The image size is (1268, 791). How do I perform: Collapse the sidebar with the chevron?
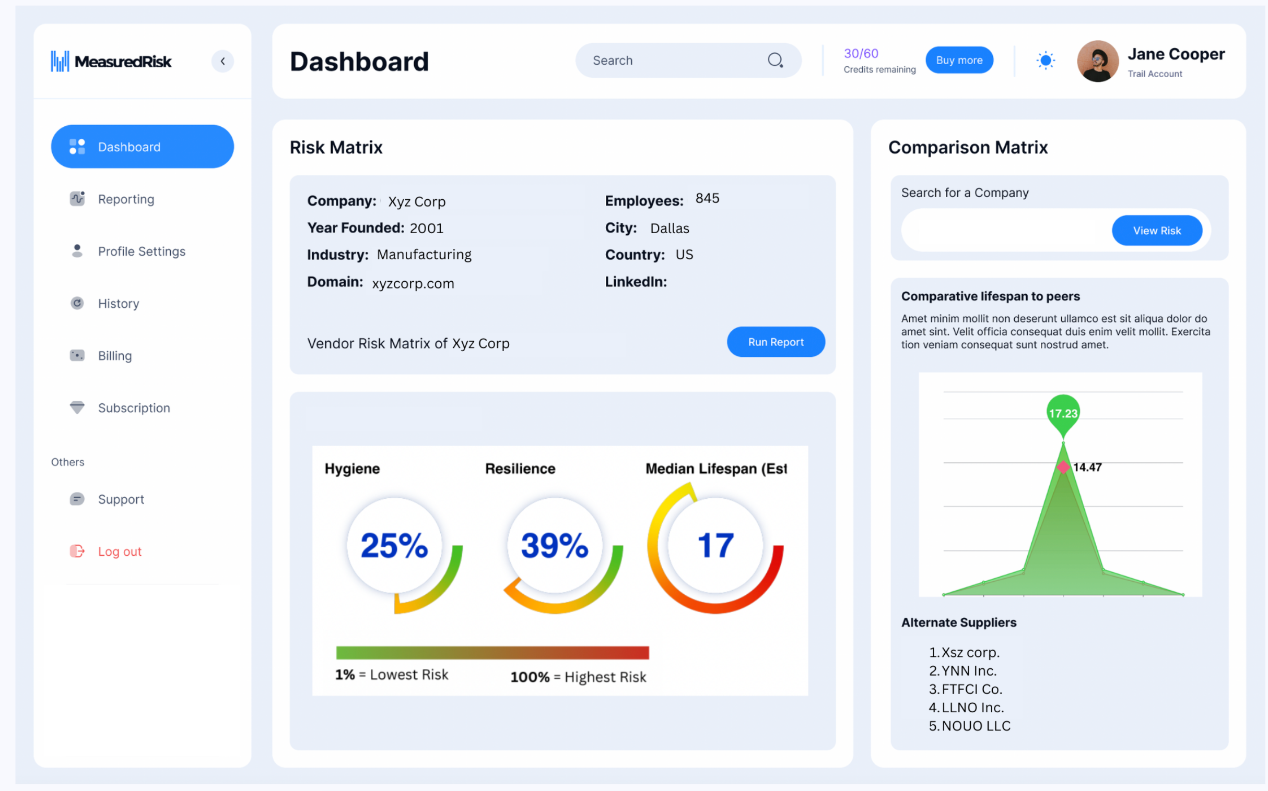[x=222, y=61]
